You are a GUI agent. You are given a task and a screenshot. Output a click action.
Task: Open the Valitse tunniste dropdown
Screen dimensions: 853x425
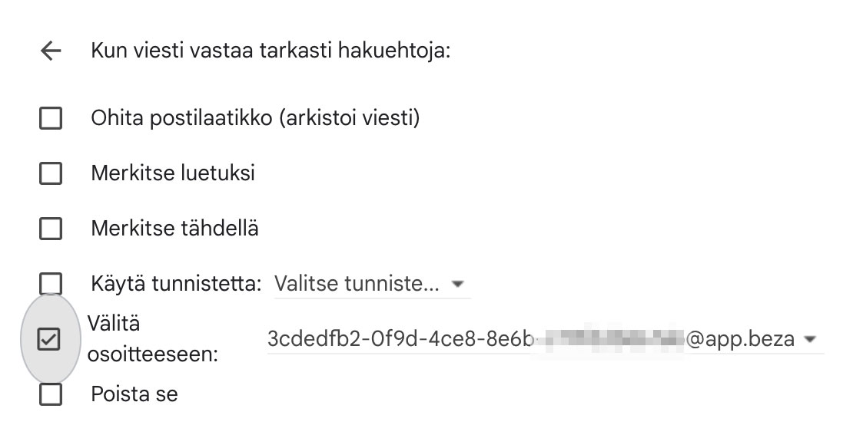[357, 284]
